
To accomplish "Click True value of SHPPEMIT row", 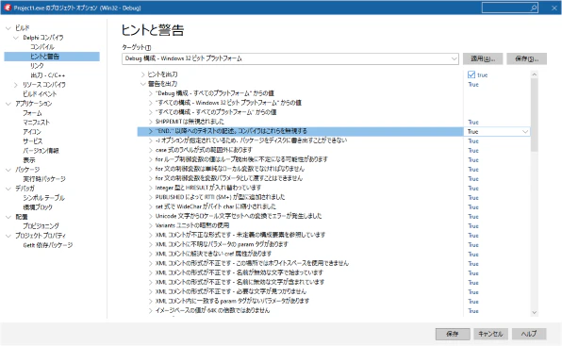I will click(x=473, y=123).
